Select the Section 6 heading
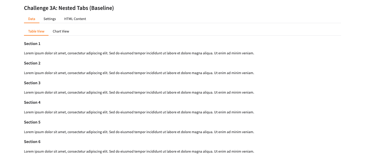The width and height of the screenshot is (365, 156). [x=32, y=142]
